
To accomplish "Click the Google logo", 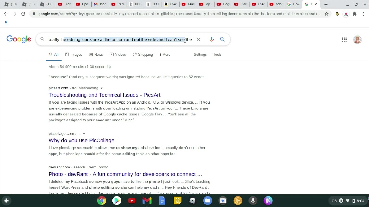I will click(x=19, y=39).
